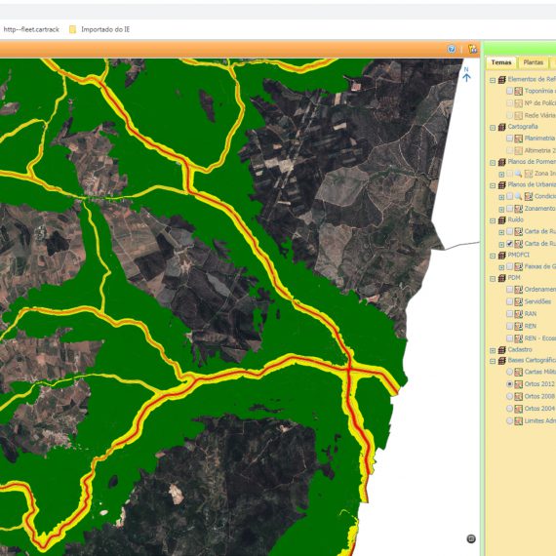This screenshot has height=556, width=556.
Task: Click the tools icon beside the help icon
Action: 472,49
